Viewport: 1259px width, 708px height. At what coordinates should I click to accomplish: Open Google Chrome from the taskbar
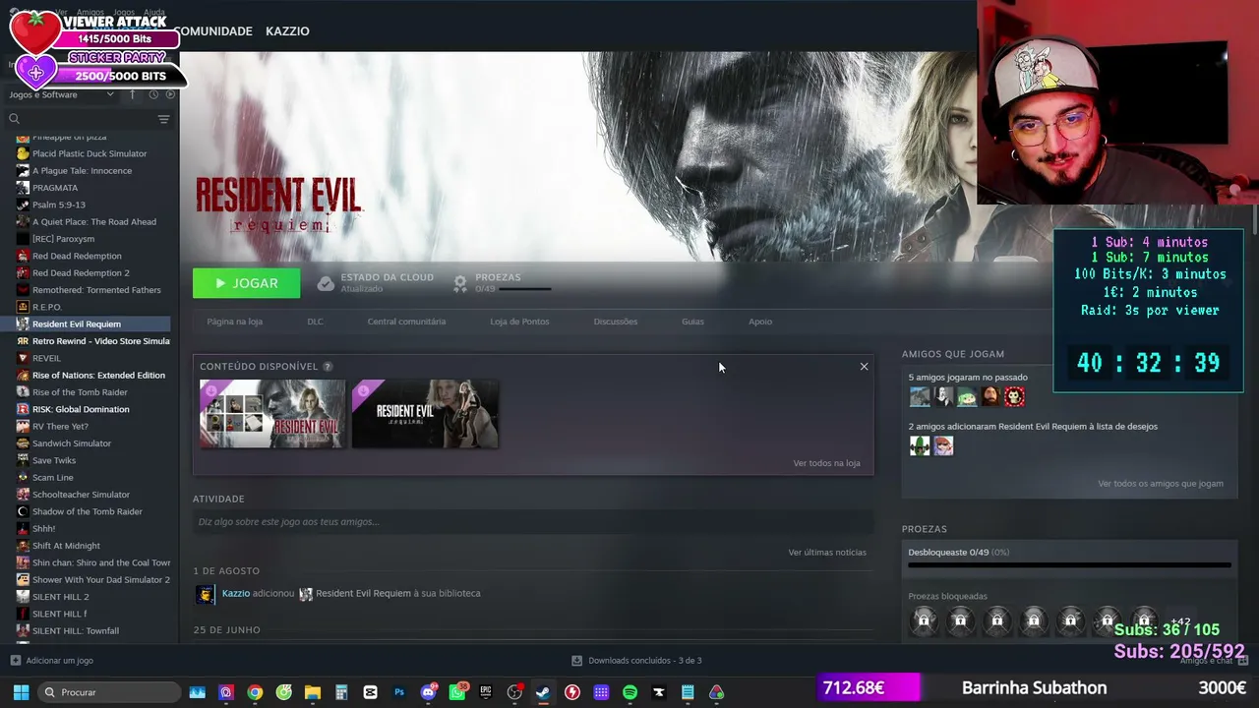click(x=255, y=692)
